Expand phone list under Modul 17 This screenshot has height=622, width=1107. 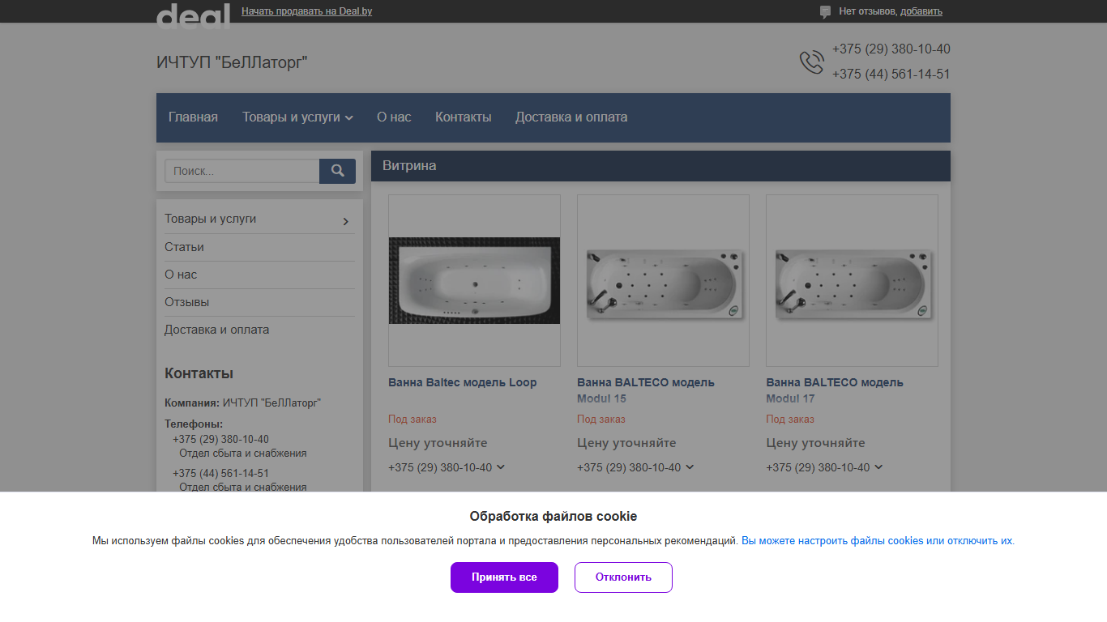878,467
